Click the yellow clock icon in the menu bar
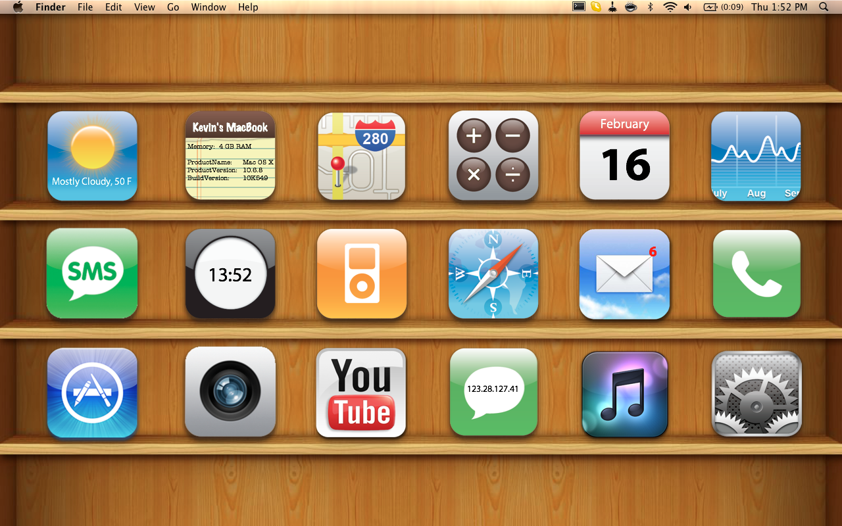 (596, 7)
